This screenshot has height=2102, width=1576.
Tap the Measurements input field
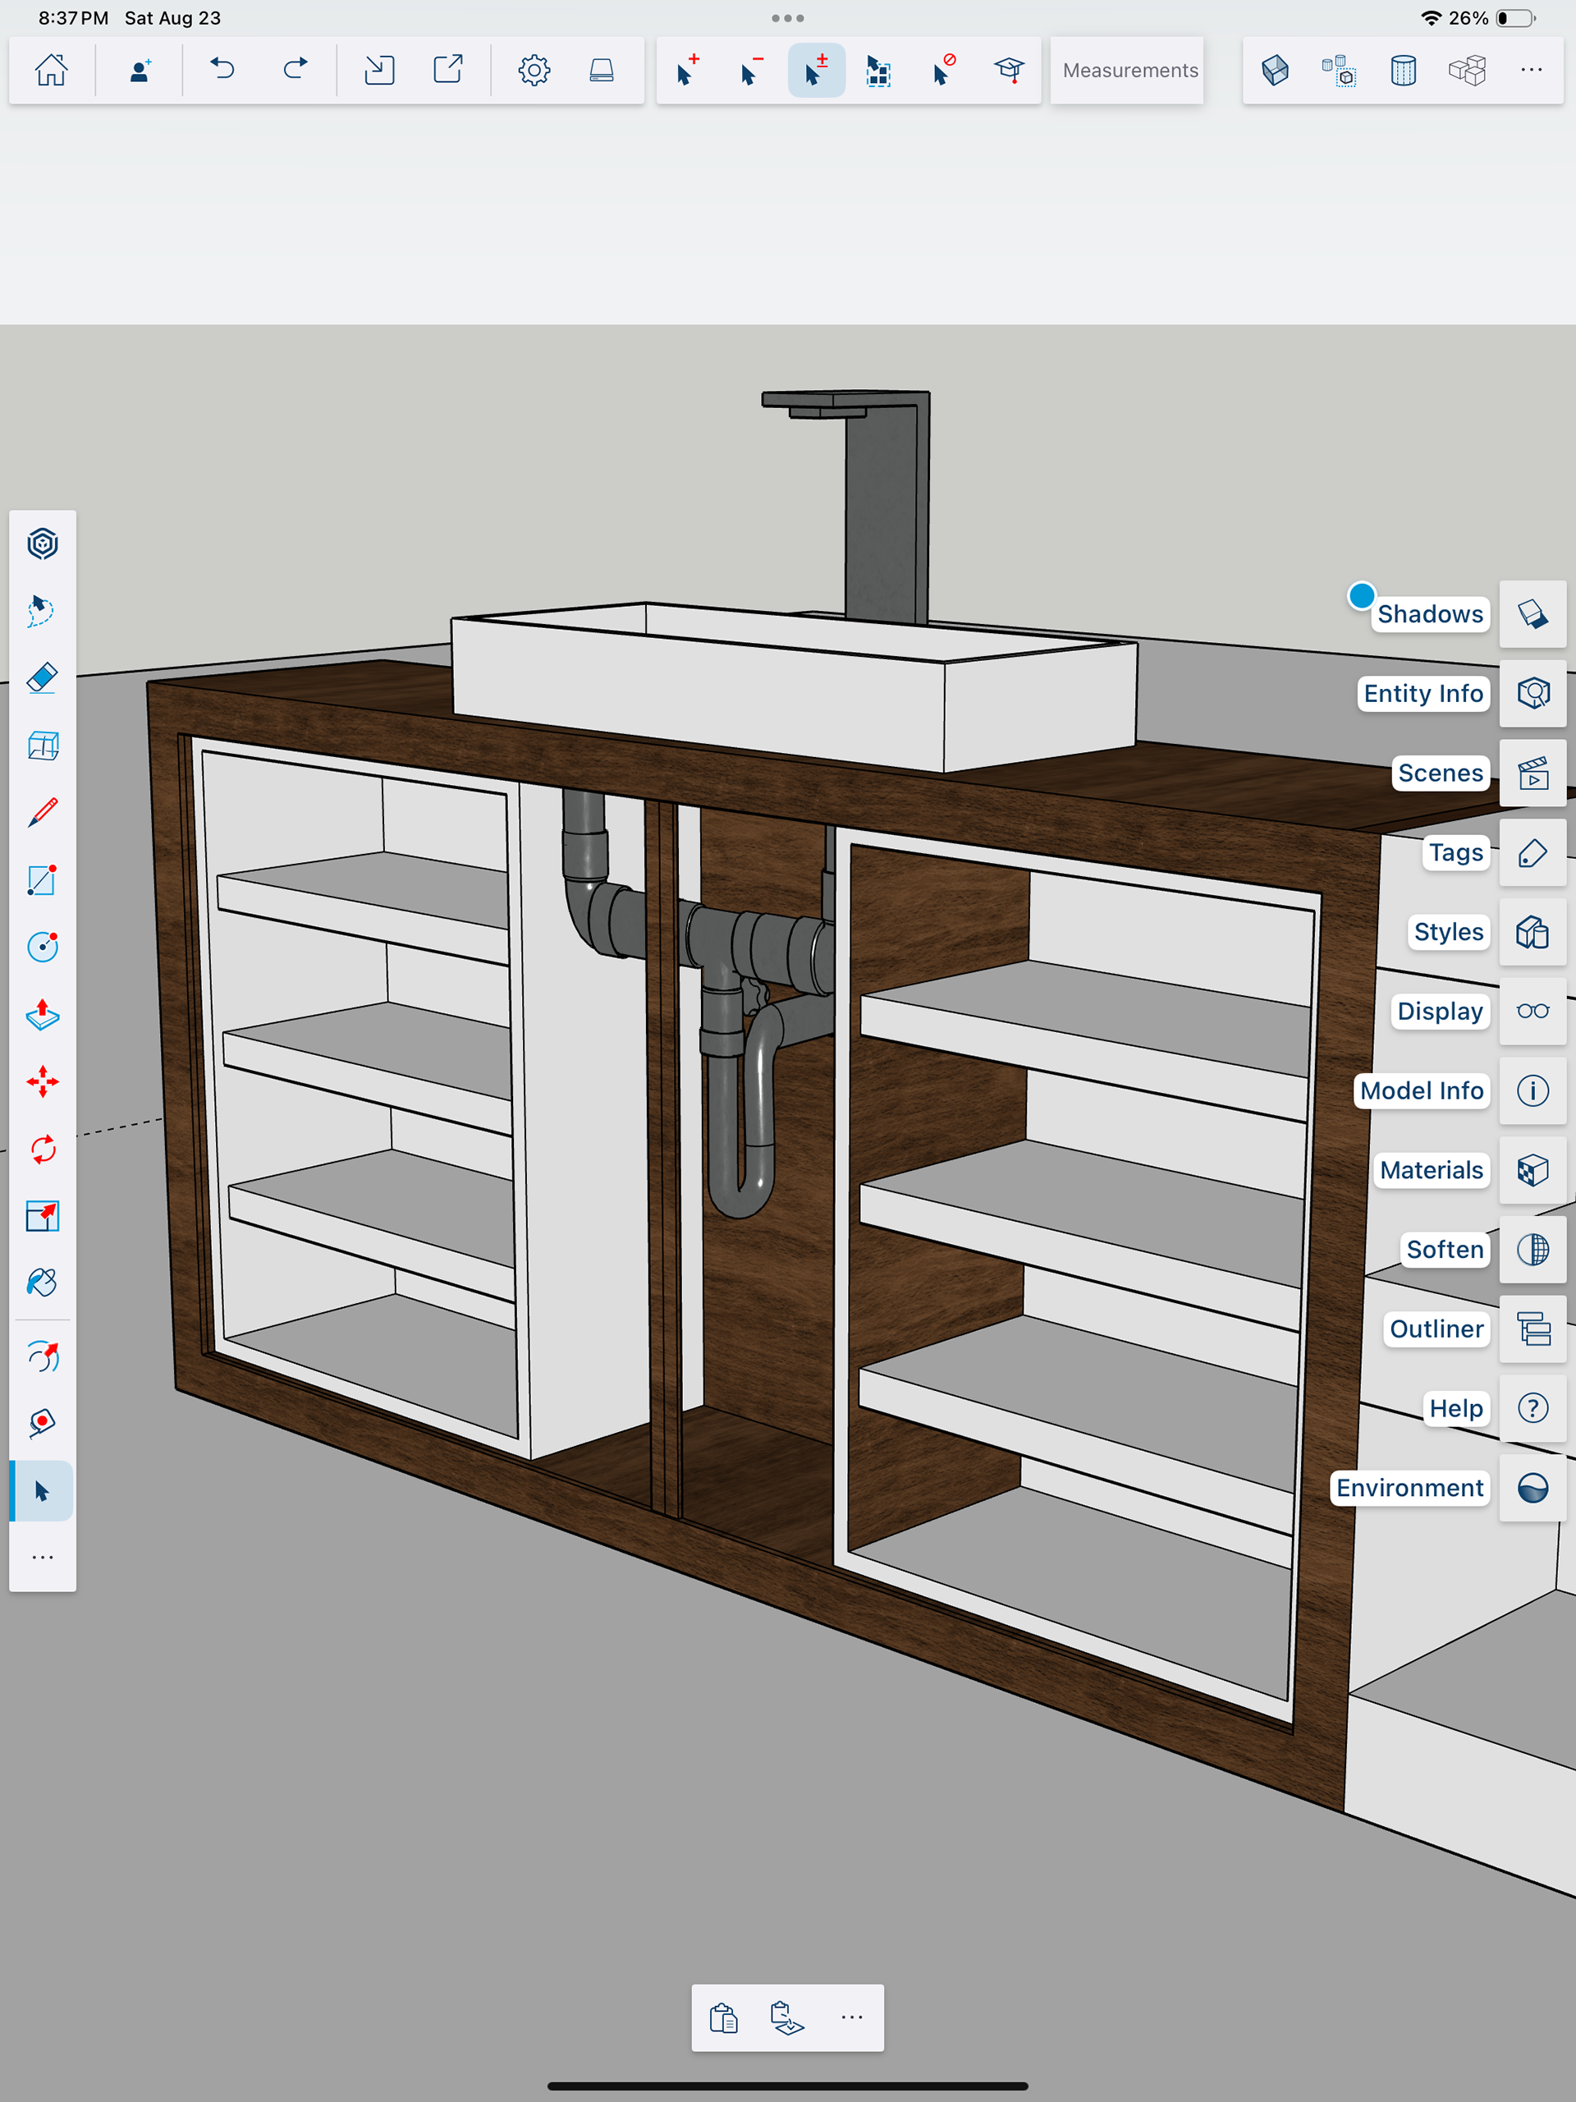tap(1129, 71)
